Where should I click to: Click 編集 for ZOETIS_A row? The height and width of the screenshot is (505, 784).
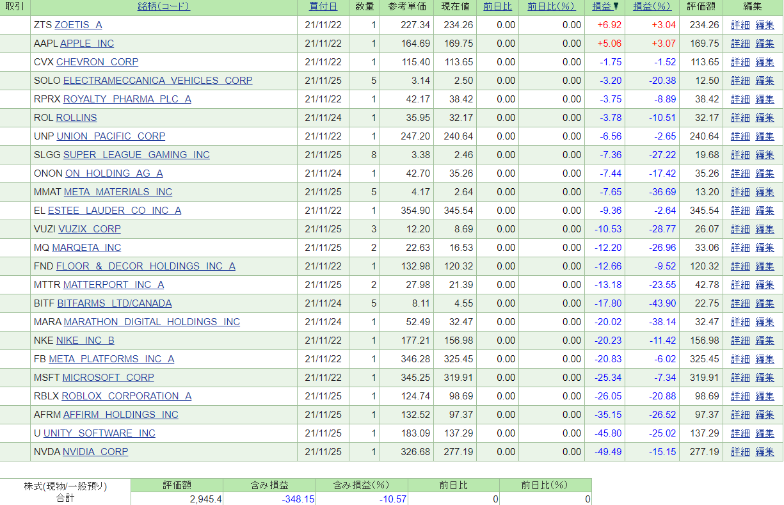tap(765, 25)
